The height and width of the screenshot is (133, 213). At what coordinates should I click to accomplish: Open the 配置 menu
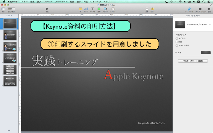pyautogui.click(x=72, y=2)
